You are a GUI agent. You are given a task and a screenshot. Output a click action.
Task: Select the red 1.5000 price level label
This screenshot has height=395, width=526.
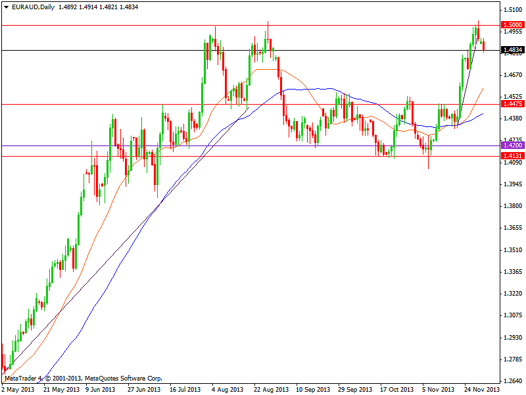[x=512, y=24]
